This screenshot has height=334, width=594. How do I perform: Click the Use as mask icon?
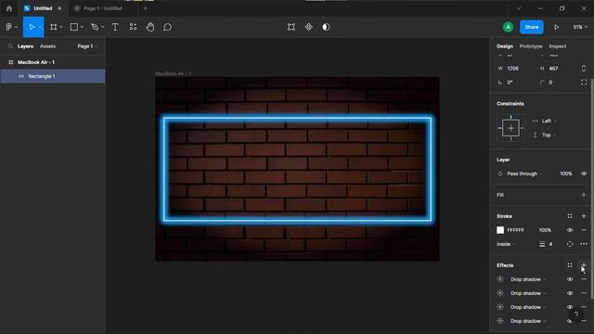pos(326,27)
